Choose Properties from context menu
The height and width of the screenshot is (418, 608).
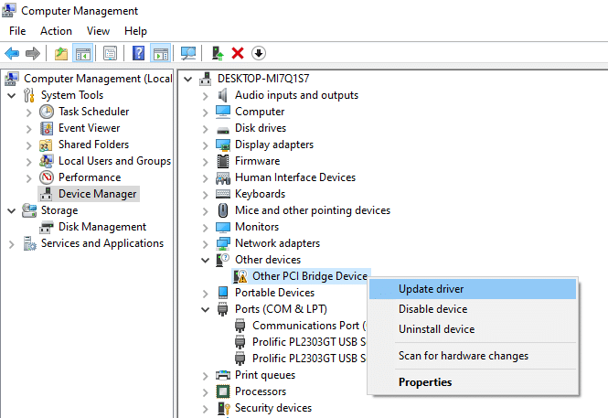473,382
